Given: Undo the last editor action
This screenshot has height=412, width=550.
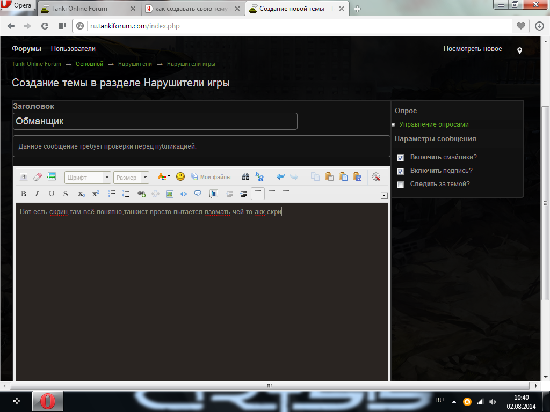Looking at the screenshot, I should [280, 177].
